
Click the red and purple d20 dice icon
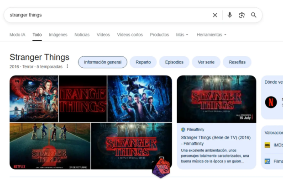pyautogui.click(x=161, y=167)
